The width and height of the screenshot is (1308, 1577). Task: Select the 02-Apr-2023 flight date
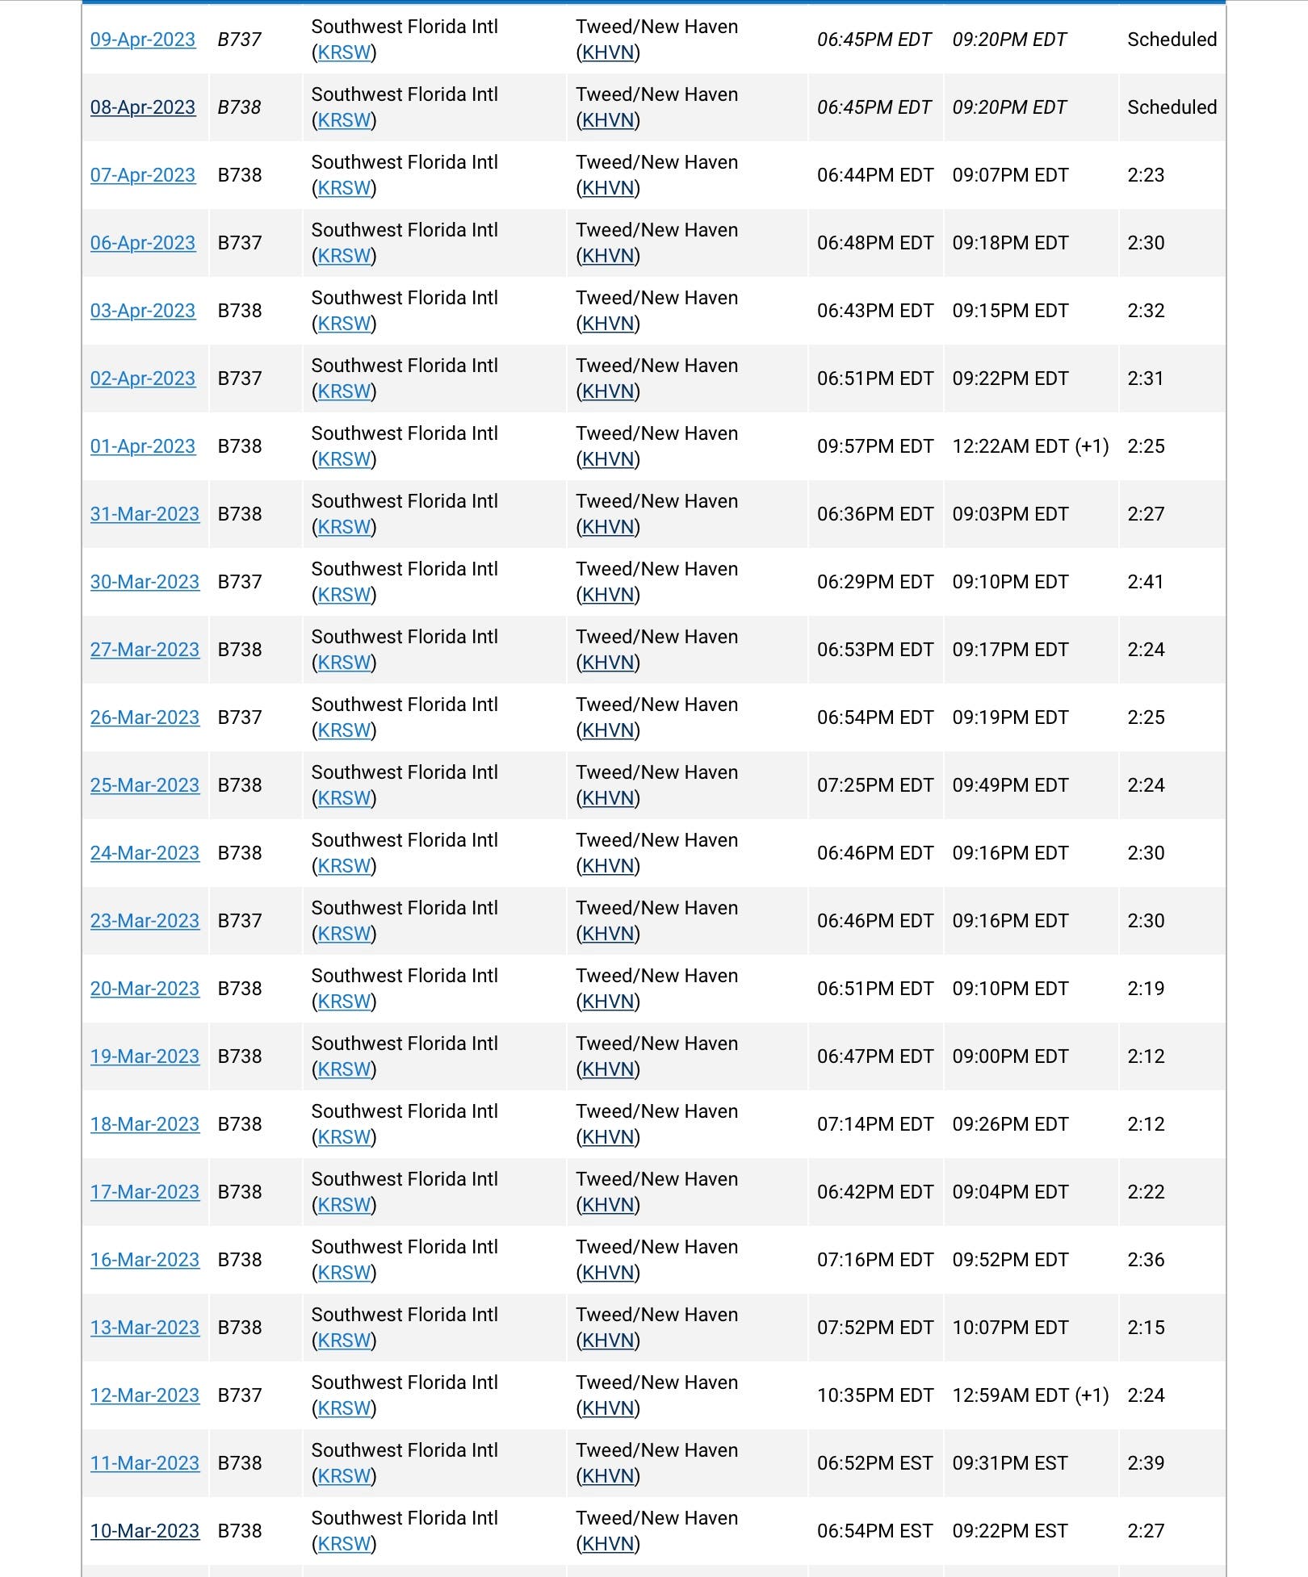143,379
